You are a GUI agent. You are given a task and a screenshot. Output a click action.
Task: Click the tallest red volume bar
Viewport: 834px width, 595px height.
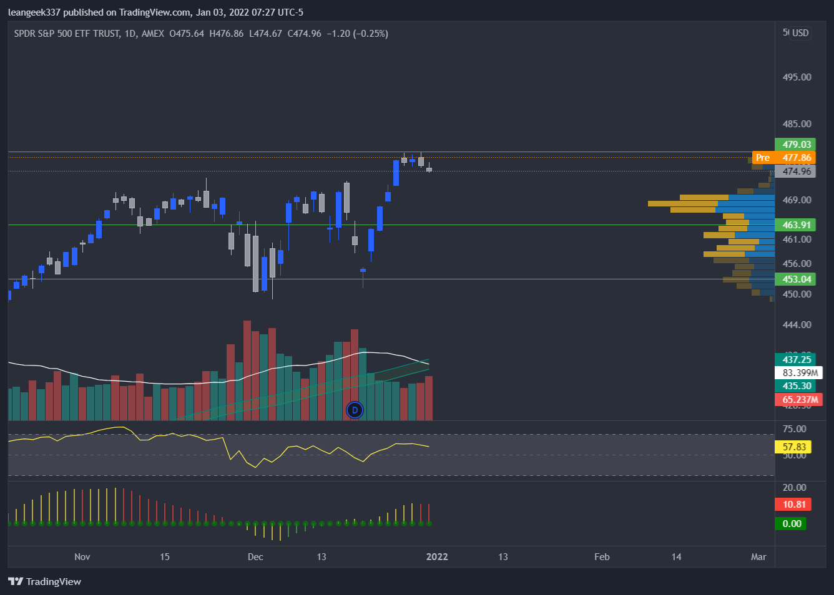point(247,370)
